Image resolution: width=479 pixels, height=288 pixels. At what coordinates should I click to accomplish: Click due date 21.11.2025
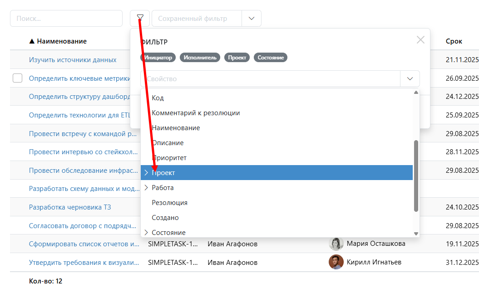pyautogui.click(x=462, y=60)
